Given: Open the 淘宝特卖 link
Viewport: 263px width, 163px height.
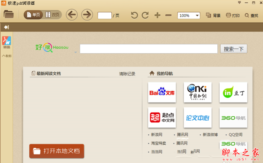Looking at the screenshot, I should click(158, 143).
